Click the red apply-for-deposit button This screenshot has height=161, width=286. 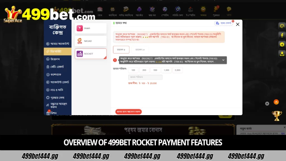pyautogui.click(x=128, y=112)
